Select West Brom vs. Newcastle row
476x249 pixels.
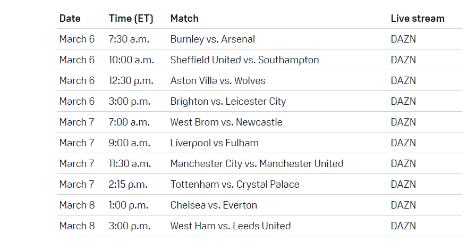(226, 122)
